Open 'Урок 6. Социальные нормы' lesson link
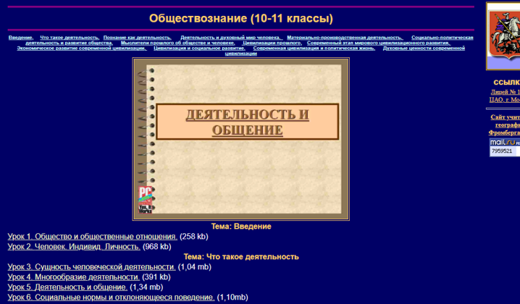Screen dimensions: 520x304 (111, 297)
